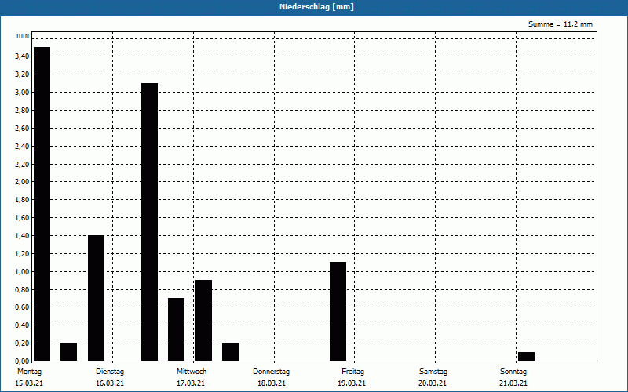This screenshot has height=392, width=628.
Task: Click the 'mm' unit label on the axis
Action: [x=23, y=35]
